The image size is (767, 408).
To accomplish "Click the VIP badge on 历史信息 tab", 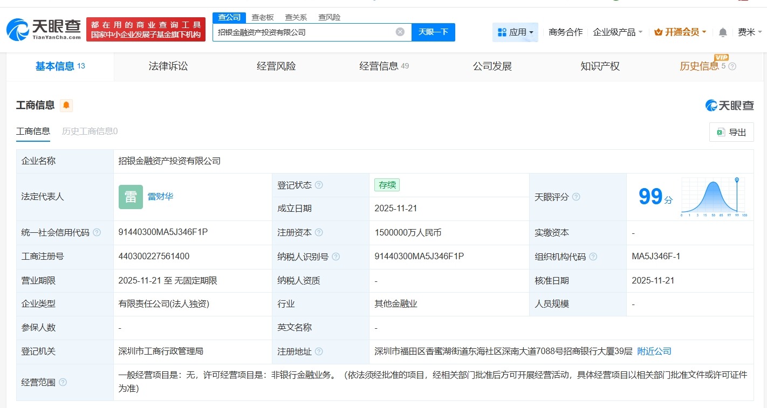I will click(x=722, y=57).
